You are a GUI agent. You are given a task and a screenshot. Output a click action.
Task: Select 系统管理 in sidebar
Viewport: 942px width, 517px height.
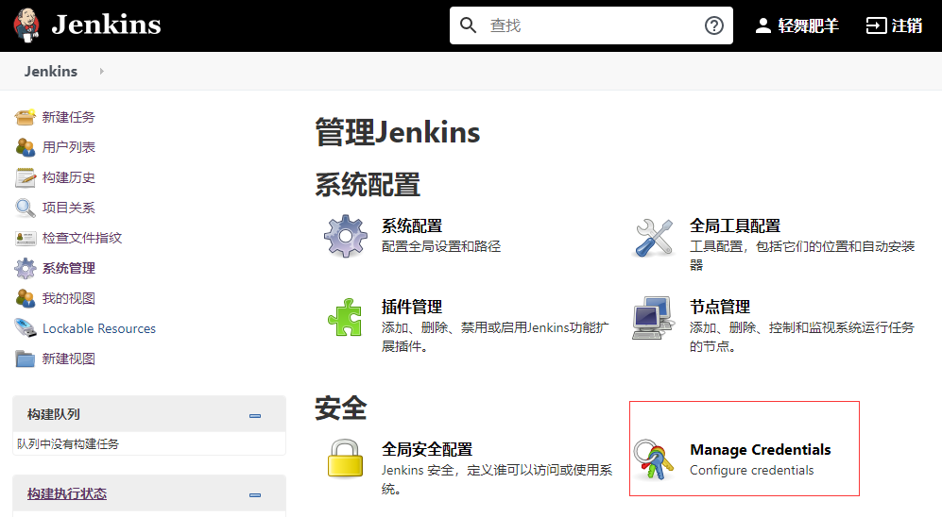68,268
